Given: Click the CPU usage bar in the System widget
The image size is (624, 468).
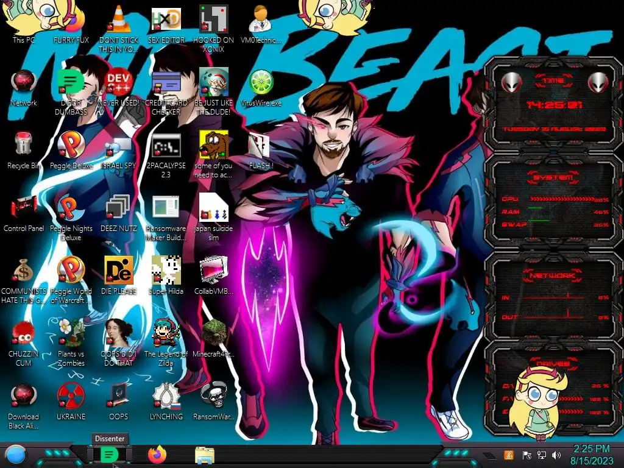Looking at the screenshot, I should [x=562, y=199].
